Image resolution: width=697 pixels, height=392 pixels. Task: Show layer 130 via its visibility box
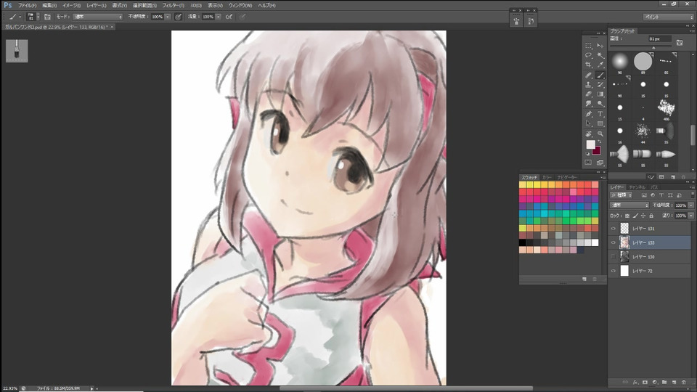tap(614, 256)
